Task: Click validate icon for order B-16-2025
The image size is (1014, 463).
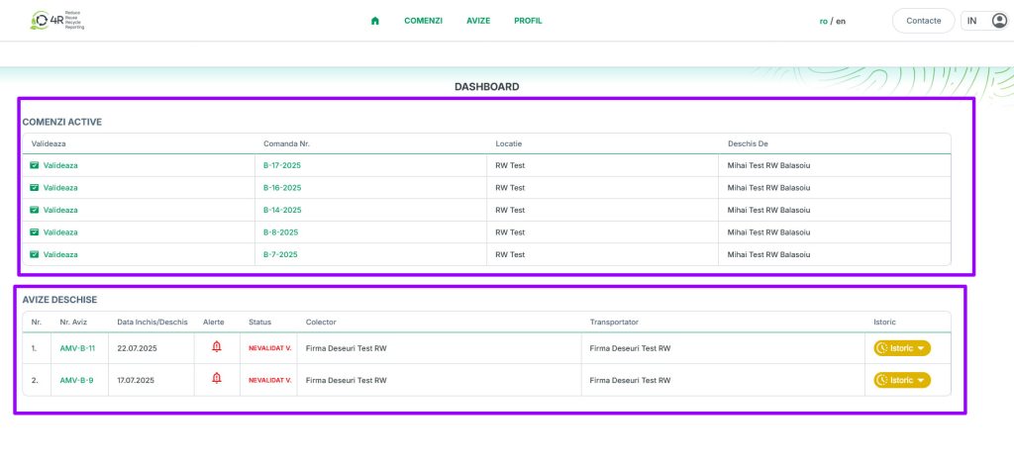Action: point(35,187)
